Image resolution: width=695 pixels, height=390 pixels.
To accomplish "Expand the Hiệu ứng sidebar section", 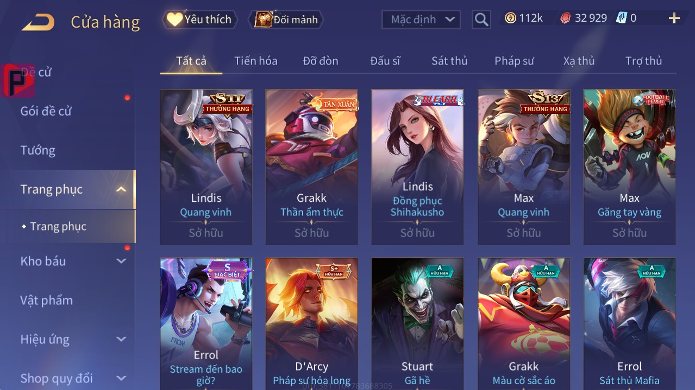I will click(x=121, y=339).
